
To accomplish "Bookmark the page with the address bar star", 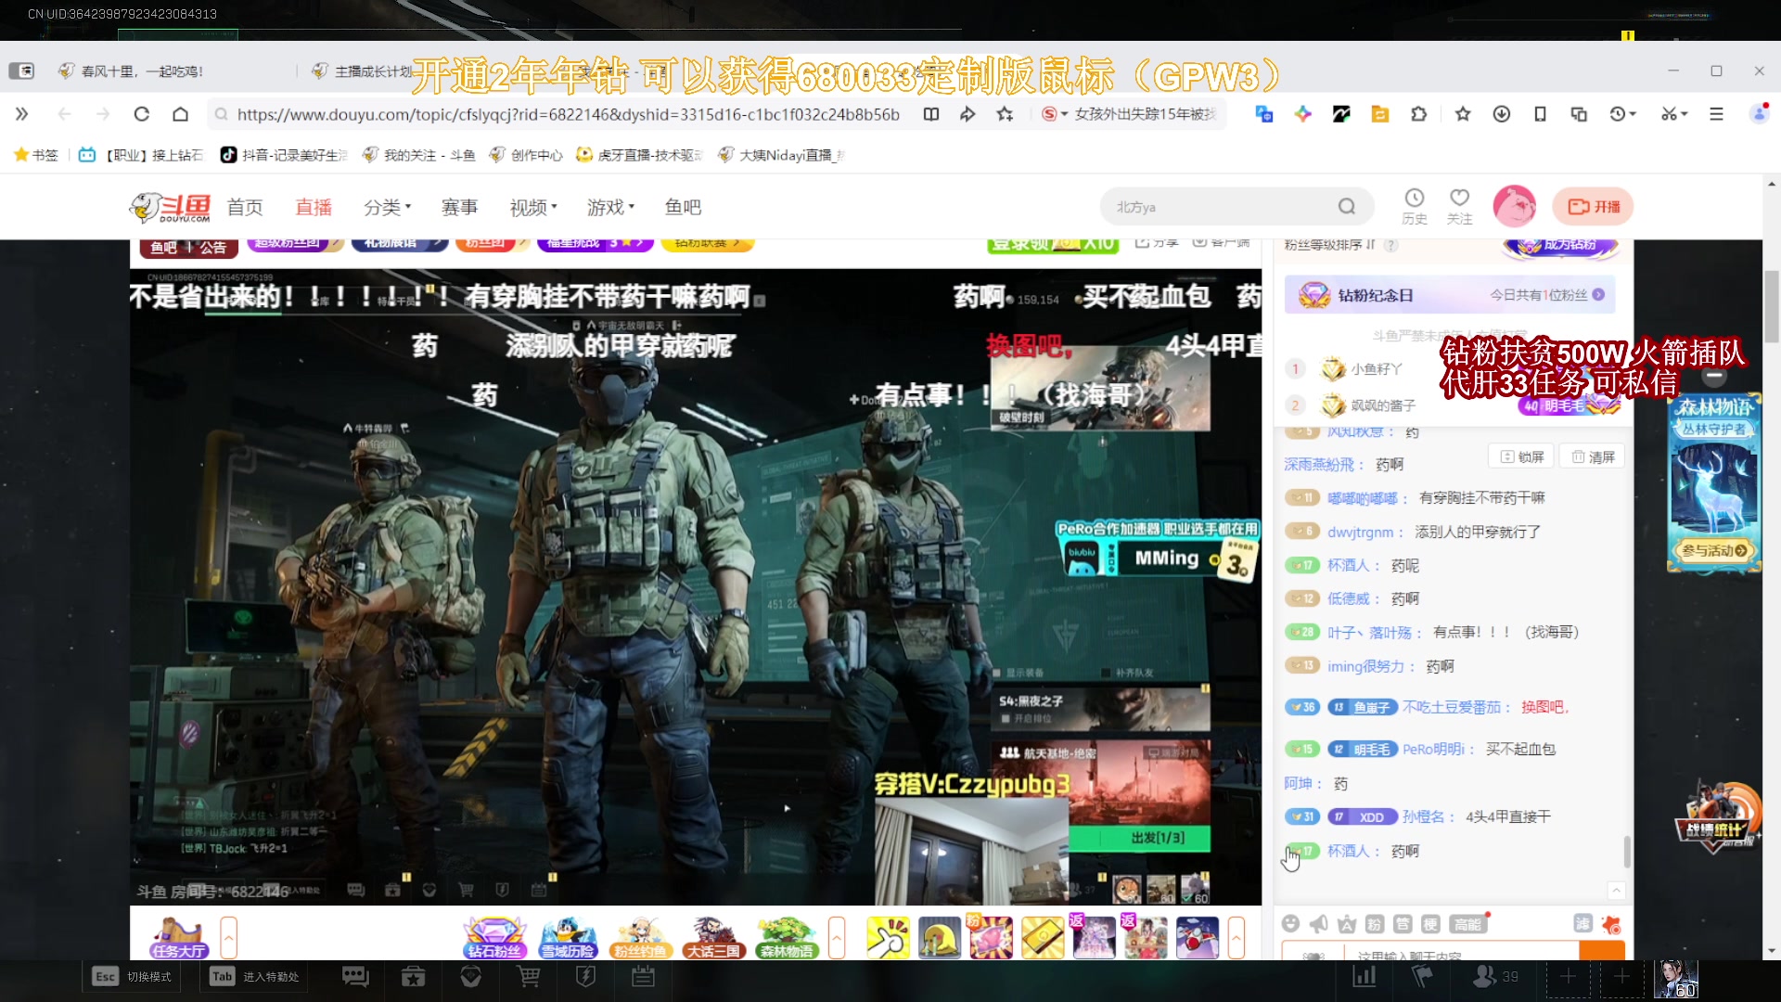I will click(1005, 114).
